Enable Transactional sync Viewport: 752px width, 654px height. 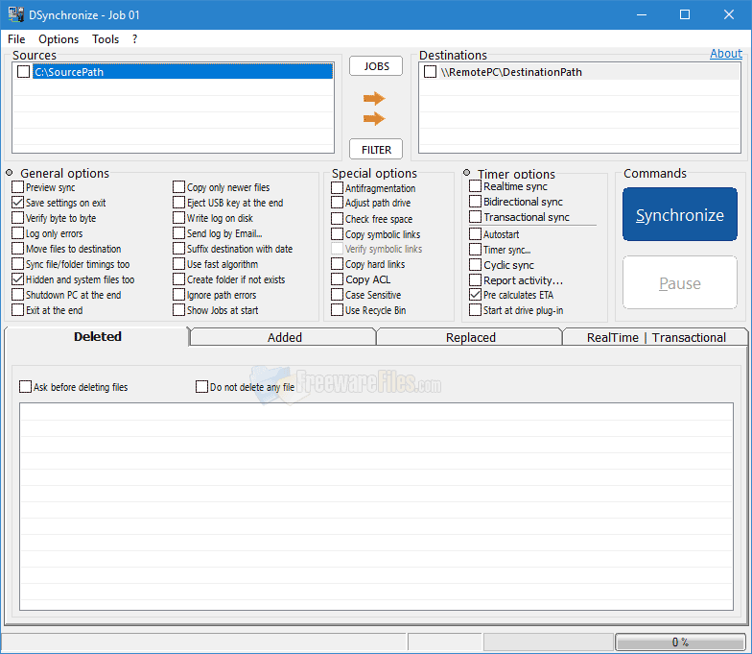476,217
